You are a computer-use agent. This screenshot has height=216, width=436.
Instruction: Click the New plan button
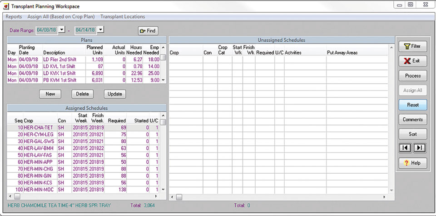point(50,94)
